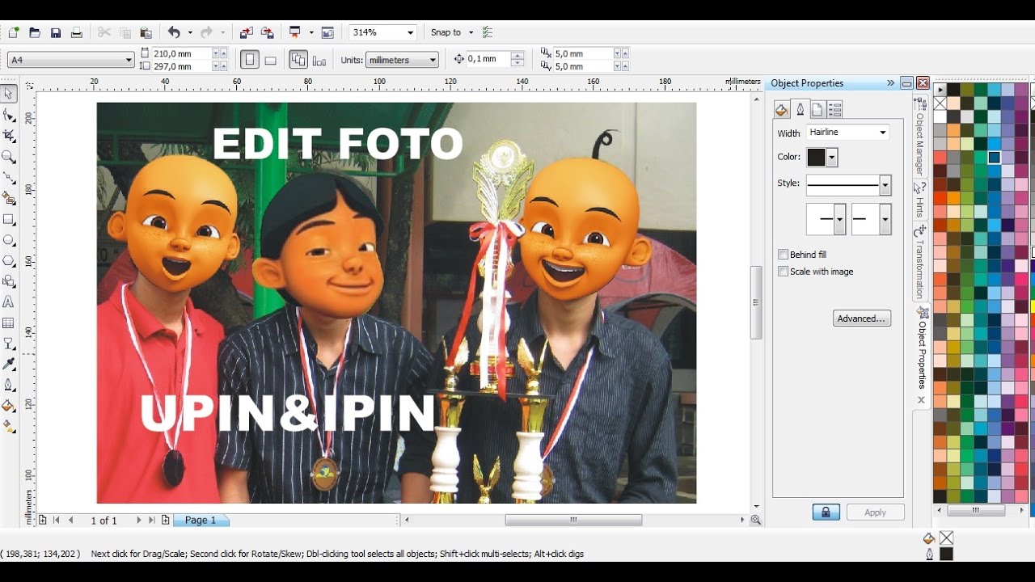Viewport: 1035px width, 582px height.
Task: Open the Options checklist icon beside Snap to
Action: [x=487, y=32]
